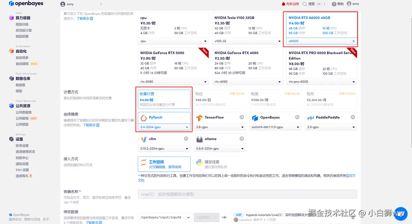The width and height of the screenshot is (412, 224).
Task: Select 按量付费 billing option
Action: point(164,100)
